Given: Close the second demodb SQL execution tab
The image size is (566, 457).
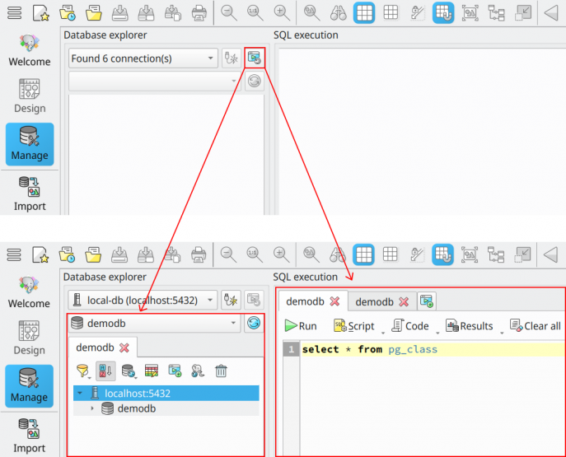Looking at the screenshot, I should [x=404, y=302].
